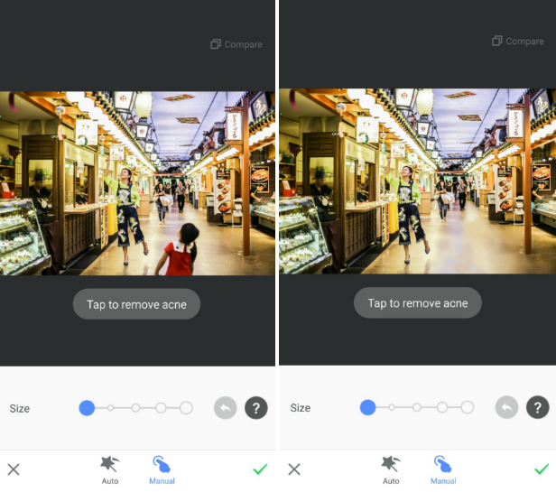The height and width of the screenshot is (492, 556).
Task: Set right Size slider to fourth dot
Action: [x=442, y=408]
